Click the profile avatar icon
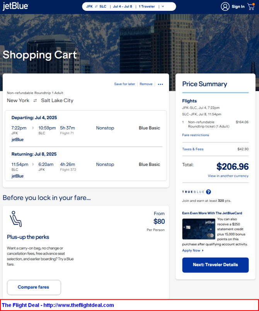 [225, 7]
